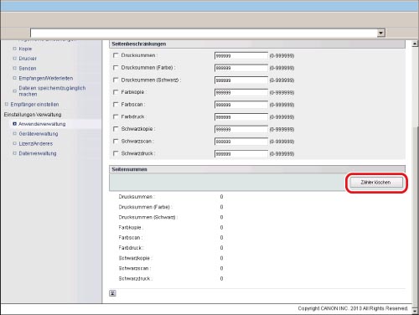419x315 pixels.
Task: Tick the Farbdruck checkbox
Action: [116, 116]
